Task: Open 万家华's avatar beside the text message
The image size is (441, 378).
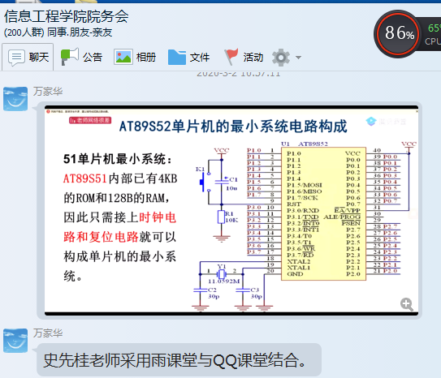Action: 15,341
